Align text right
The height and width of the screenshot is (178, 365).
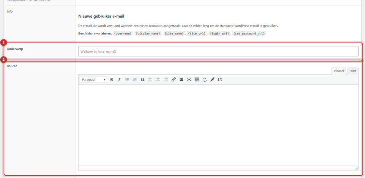click(x=166, y=80)
